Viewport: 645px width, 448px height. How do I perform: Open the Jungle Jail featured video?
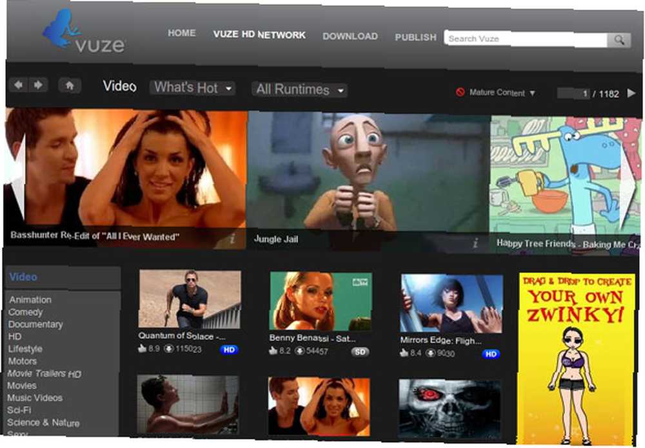pyautogui.click(x=368, y=182)
